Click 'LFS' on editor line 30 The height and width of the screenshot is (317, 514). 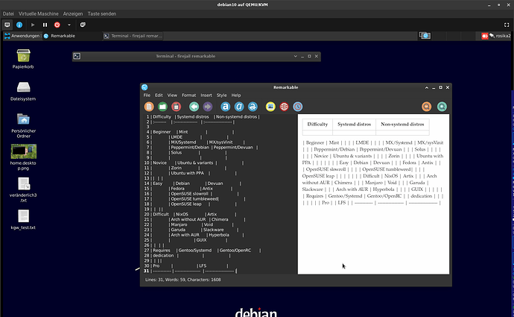pos(203,266)
